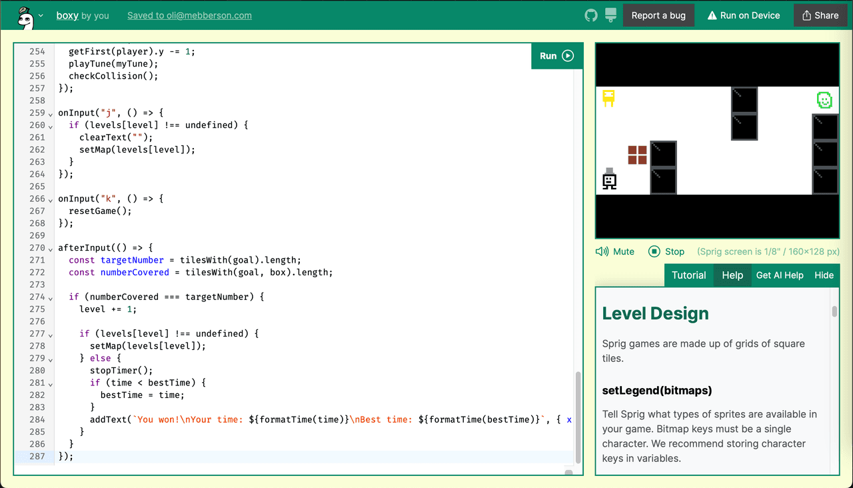Open the Saved to oli@mebberson.com link

(x=189, y=15)
